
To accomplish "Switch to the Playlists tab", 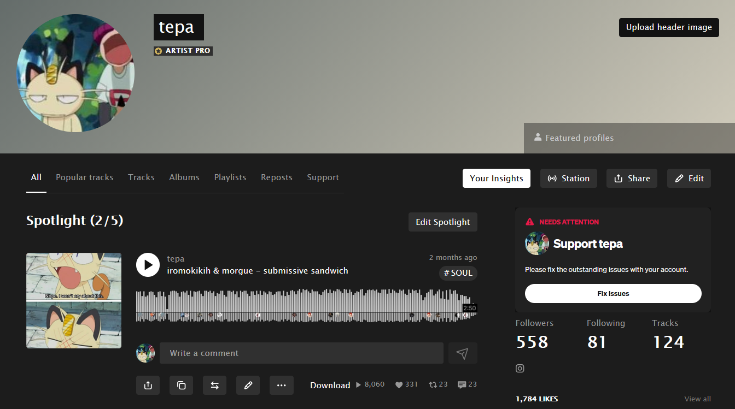I will 230,177.
